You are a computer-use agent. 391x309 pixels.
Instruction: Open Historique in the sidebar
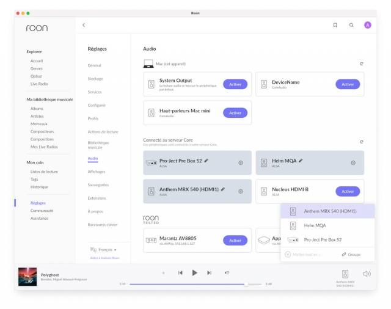click(x=39, y=187)
